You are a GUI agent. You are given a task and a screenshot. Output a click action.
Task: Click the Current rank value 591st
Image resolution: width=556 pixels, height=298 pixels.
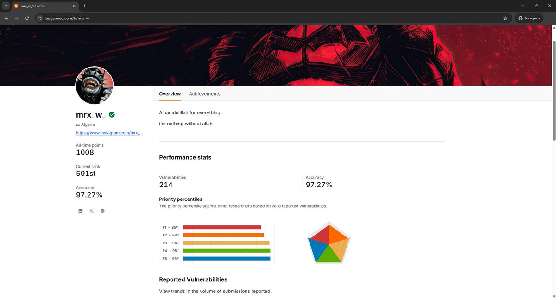[86, 174]
